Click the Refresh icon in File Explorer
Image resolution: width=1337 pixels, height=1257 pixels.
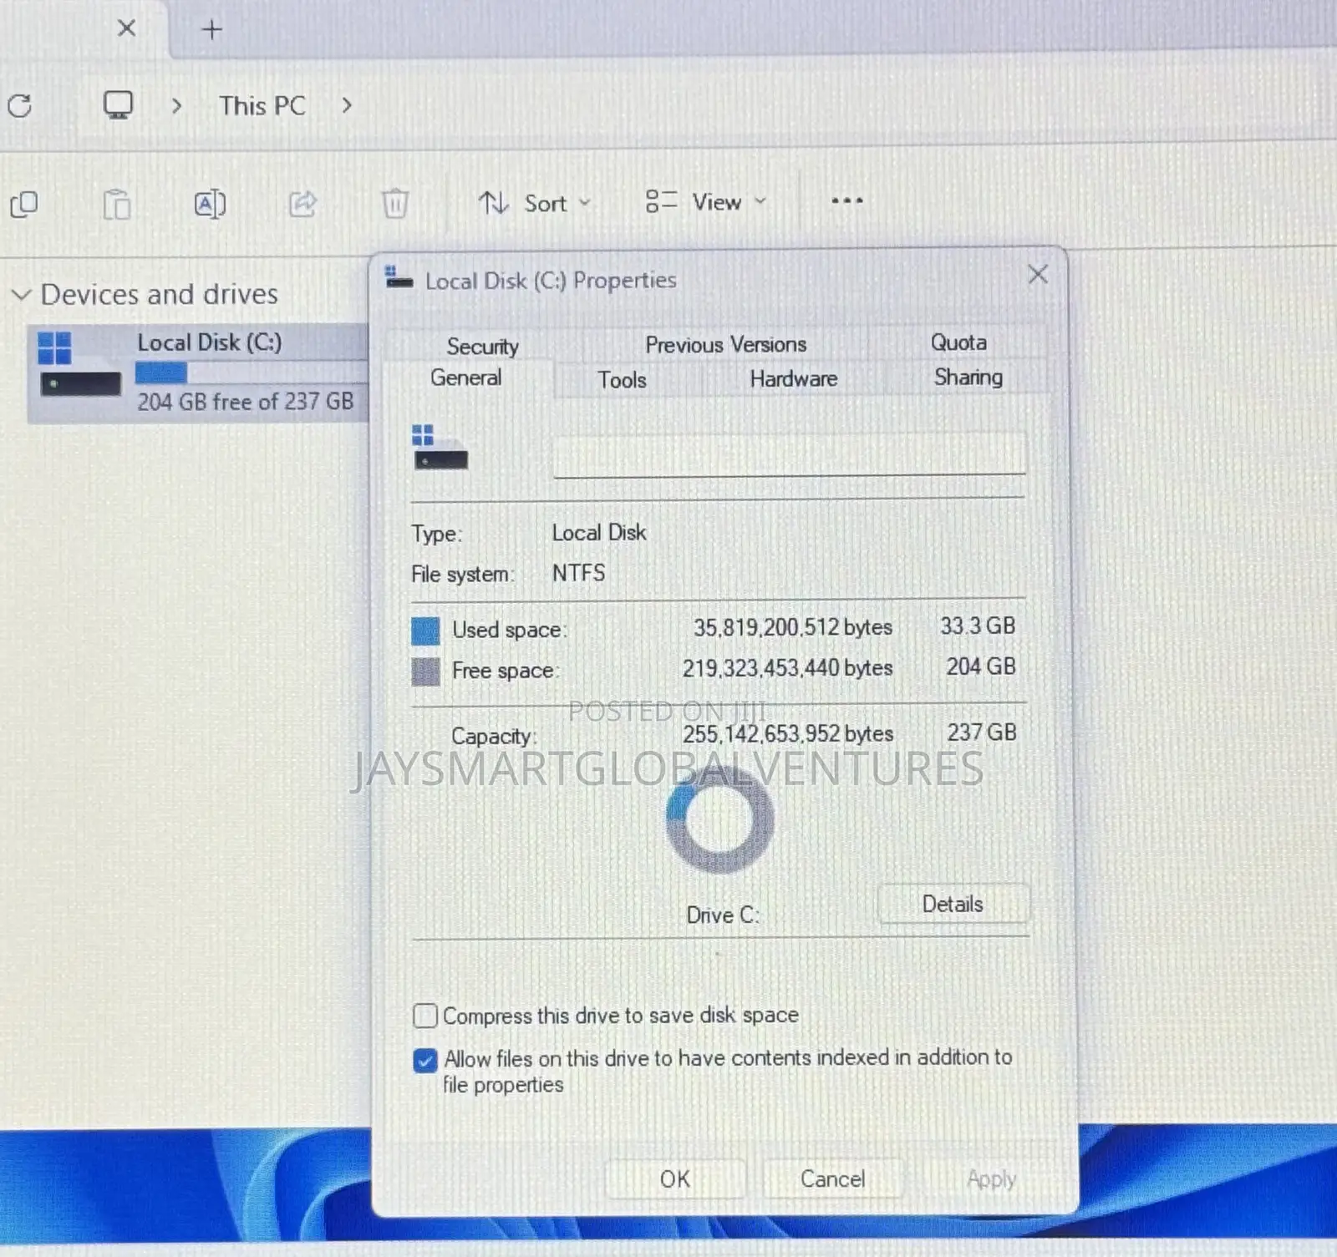(20, 106)
